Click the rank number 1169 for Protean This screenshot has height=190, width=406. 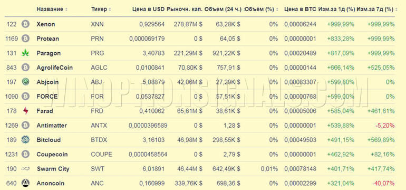coord(12,39)
